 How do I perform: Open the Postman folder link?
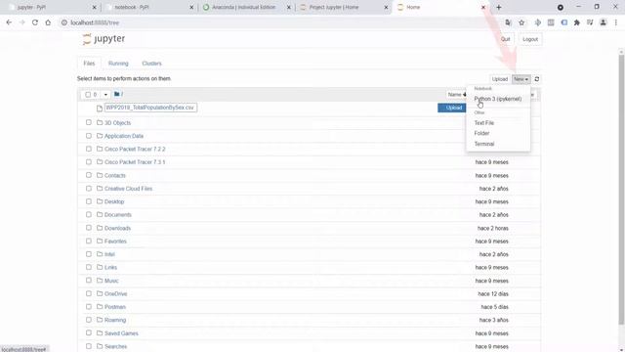click(115, 307)
